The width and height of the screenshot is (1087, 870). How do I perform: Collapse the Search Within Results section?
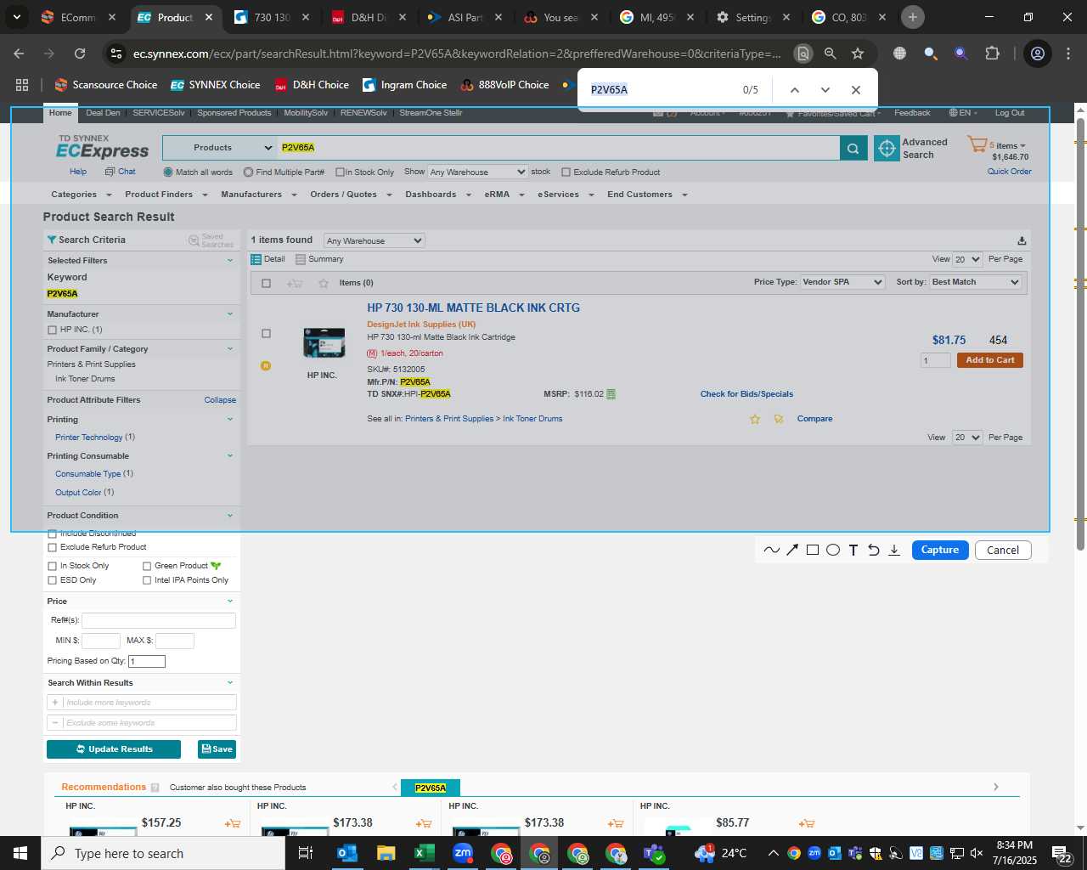229,683
